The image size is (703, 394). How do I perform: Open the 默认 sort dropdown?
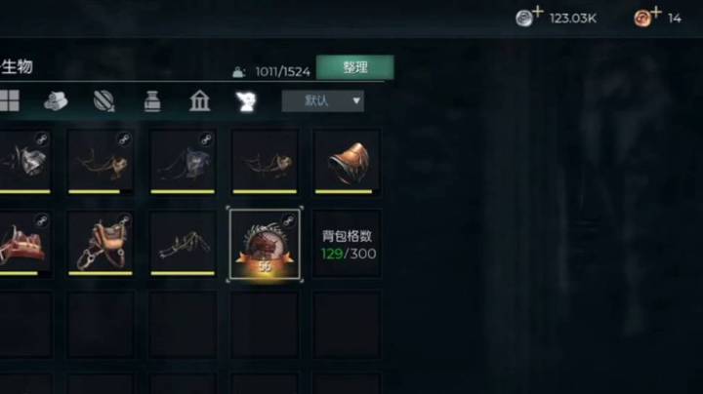coord(323,100)
